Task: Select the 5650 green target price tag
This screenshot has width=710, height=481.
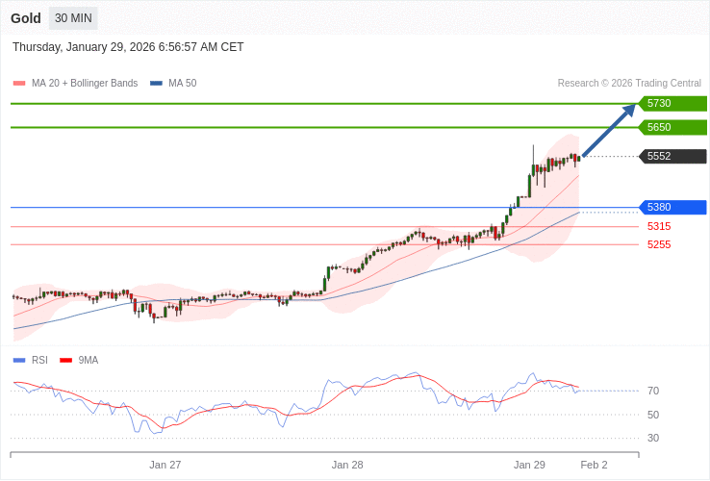Action: (672, 127)
